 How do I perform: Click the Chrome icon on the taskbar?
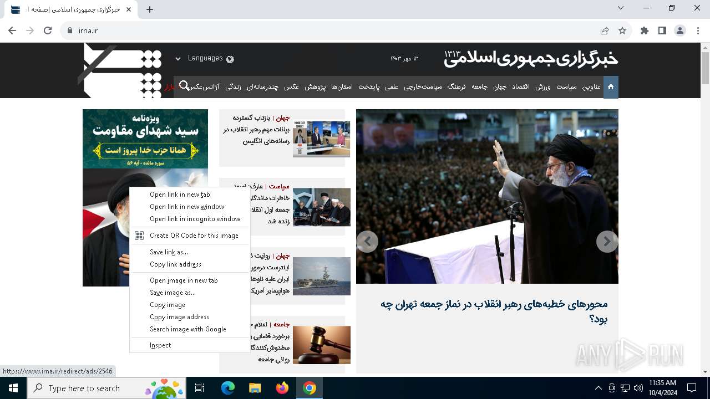(x=310, y=388)
